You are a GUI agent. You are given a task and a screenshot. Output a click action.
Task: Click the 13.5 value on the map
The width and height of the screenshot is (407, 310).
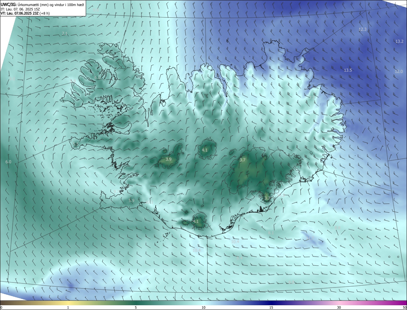tap(348, 70)
